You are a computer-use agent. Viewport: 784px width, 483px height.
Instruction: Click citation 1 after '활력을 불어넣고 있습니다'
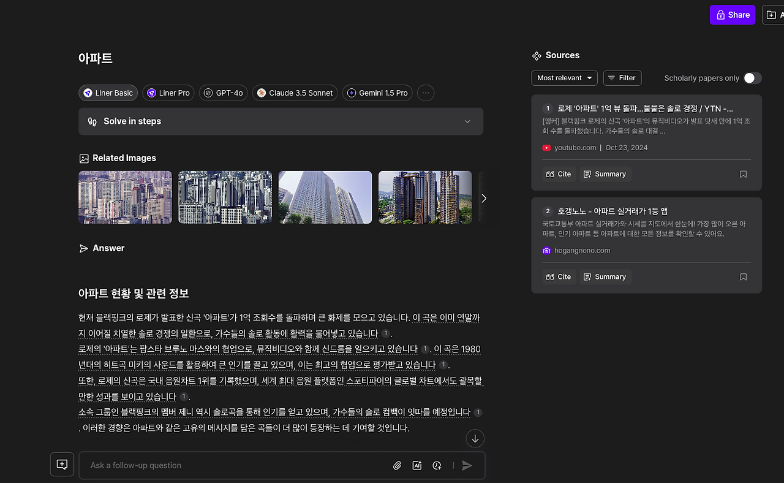click(x=385, y=333)
